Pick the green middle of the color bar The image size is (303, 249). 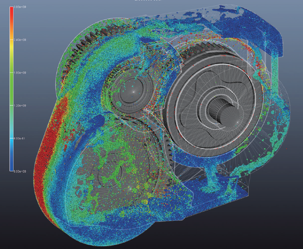(11, 88)
